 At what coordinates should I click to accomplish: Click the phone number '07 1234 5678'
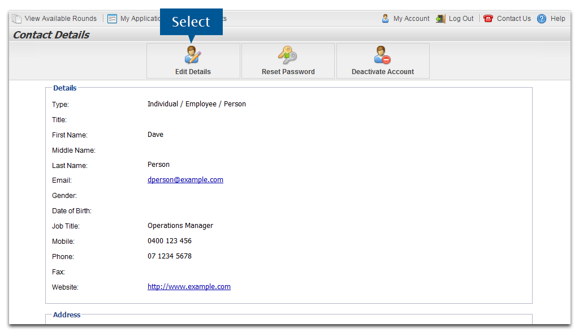tap(170, 256)
